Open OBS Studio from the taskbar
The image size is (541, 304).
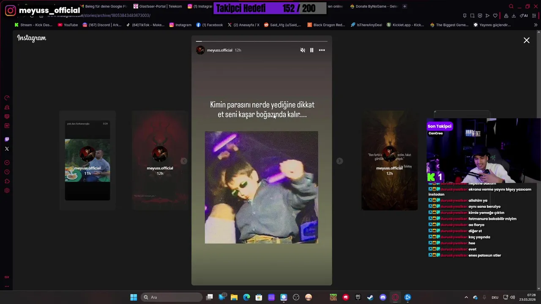pos(296,297)
